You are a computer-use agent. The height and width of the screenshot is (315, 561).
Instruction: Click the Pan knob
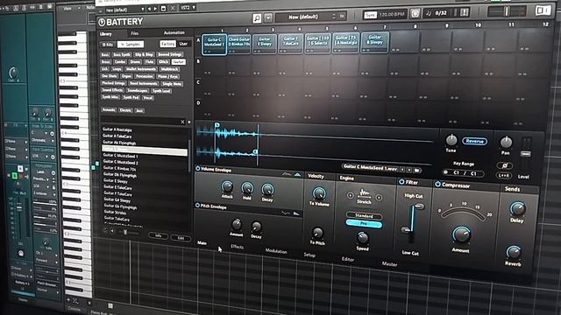(506, 142)
